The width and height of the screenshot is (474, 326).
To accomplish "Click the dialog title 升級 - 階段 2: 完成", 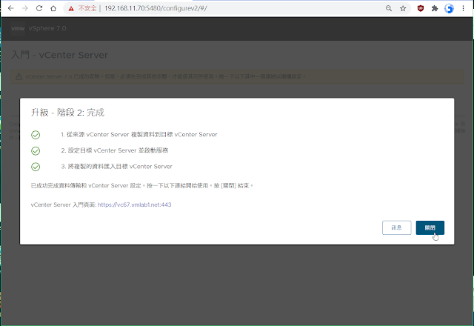I will [67, 113].
